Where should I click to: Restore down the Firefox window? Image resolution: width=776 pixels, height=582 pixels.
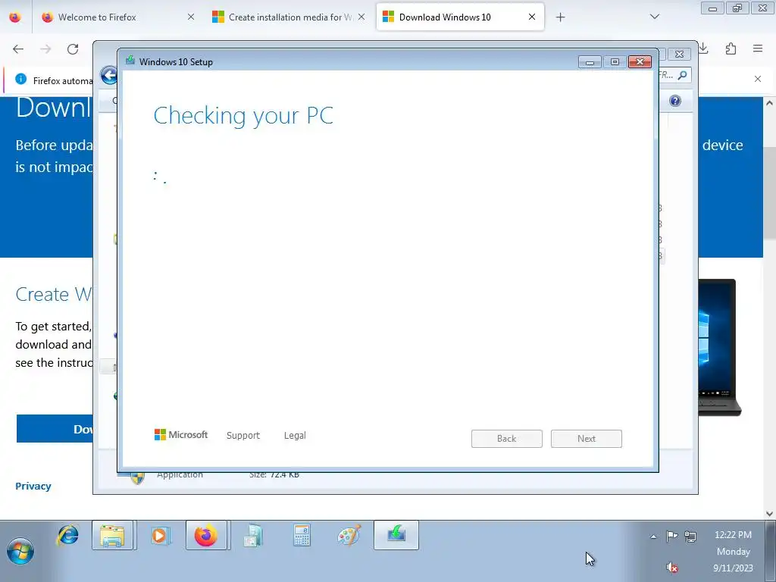tap(737, 8)
